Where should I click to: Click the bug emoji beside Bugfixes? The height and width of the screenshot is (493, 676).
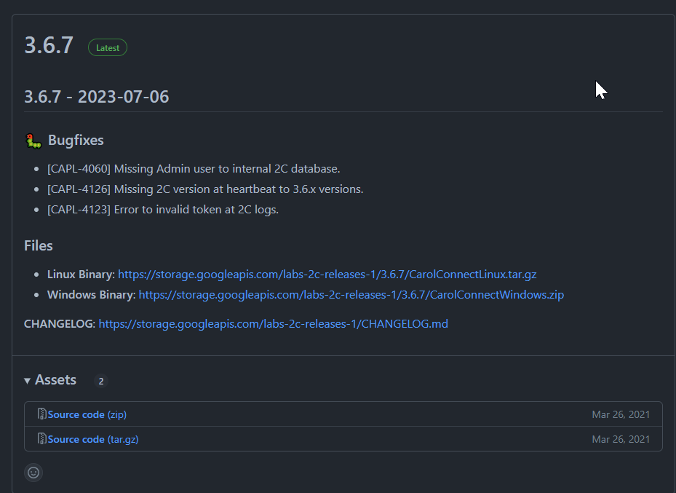(33, 141)
